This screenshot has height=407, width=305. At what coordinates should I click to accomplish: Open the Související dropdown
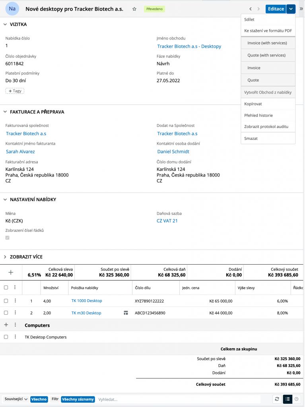[16, 399]
